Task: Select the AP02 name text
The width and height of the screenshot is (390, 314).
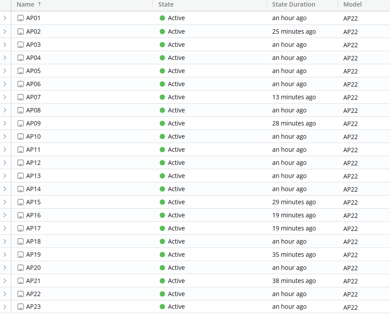Action: pyautogui.click(x=33, y=31)
